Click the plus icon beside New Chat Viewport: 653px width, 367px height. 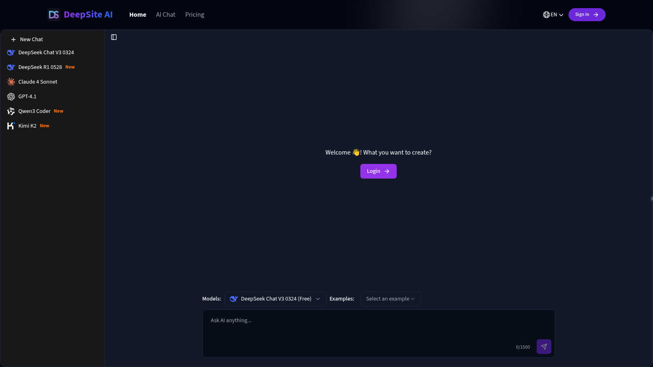(13, 40)
